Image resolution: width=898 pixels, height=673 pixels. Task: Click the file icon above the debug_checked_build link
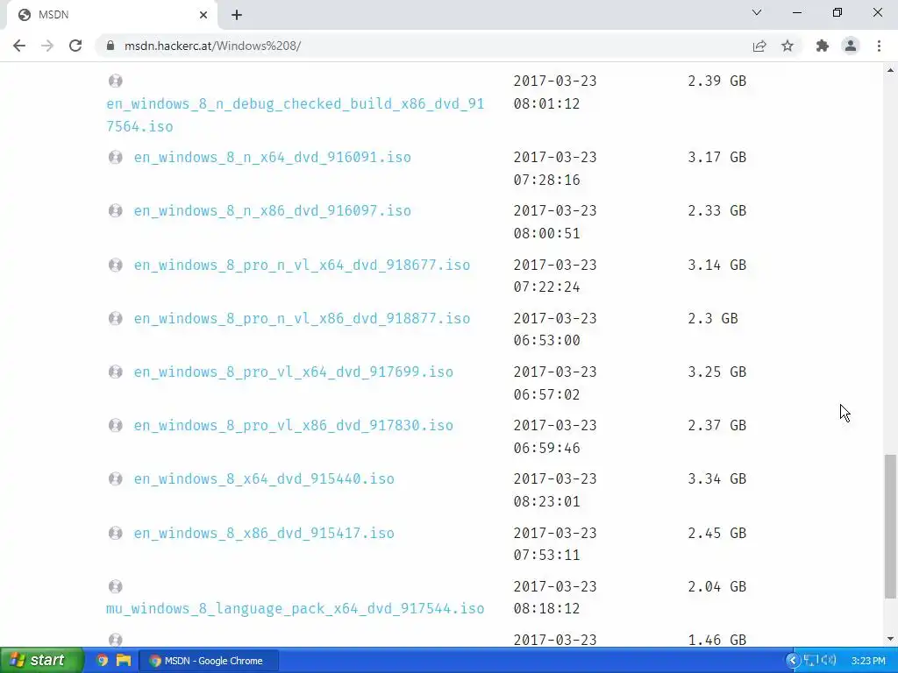pyautogui.click(x=115, y=81)
